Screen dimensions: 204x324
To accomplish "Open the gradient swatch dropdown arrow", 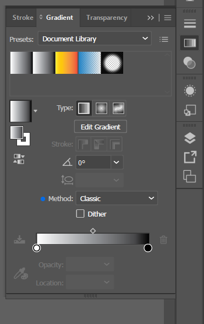I will tap(36, 111).
